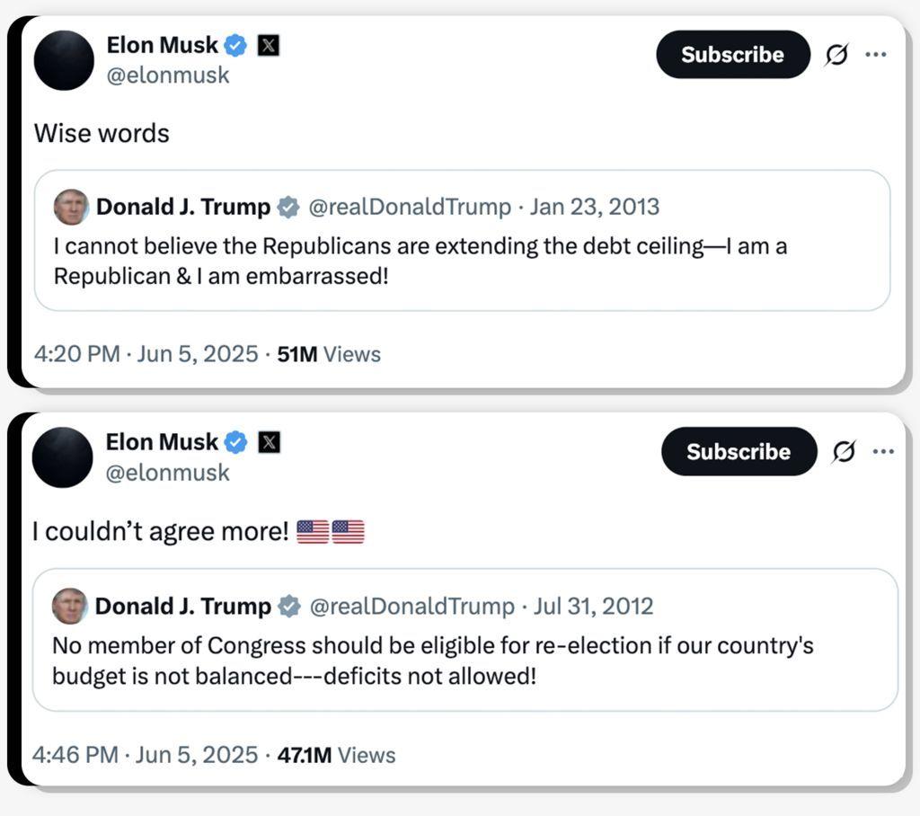This screenshot has width=920, height=816.
Task: Click Subscribe on the lower tweet
Action: coord(738,452)
